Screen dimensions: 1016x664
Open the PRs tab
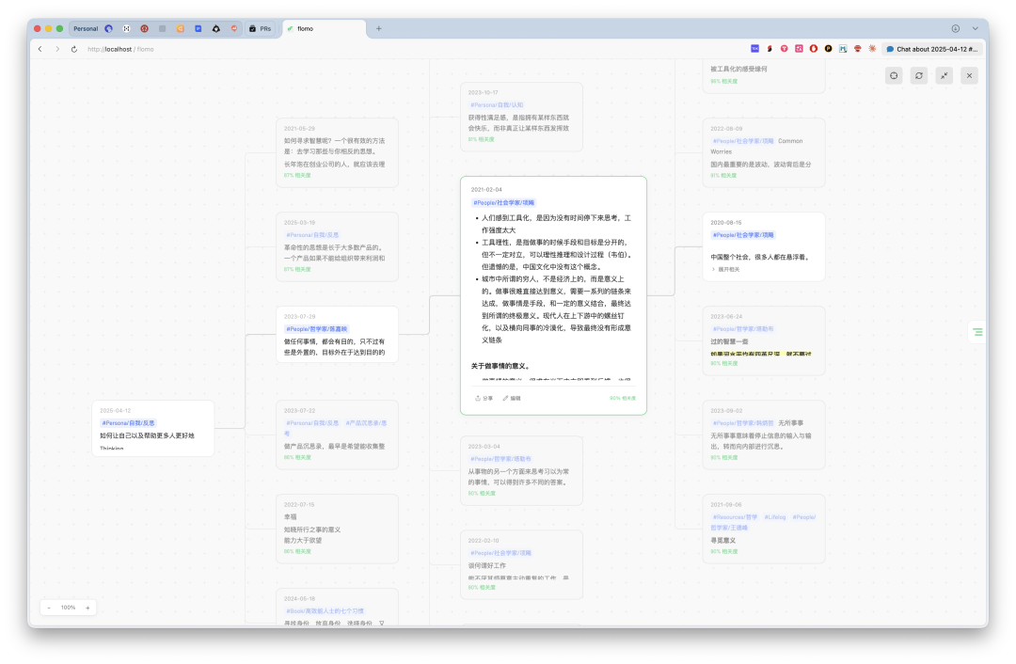[x=261, y=28]
